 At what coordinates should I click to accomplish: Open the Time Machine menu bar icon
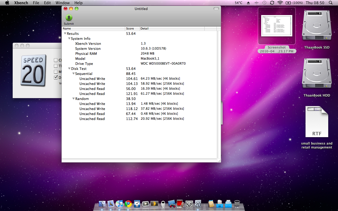(x=264, y=3)
